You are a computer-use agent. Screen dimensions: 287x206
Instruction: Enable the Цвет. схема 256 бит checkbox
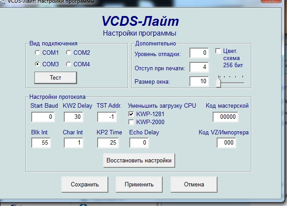click(218, 51)
